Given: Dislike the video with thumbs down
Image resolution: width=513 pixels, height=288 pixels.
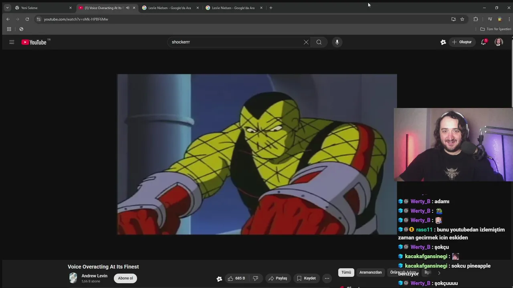Looking at the screenshot, I should coord(255,278).
